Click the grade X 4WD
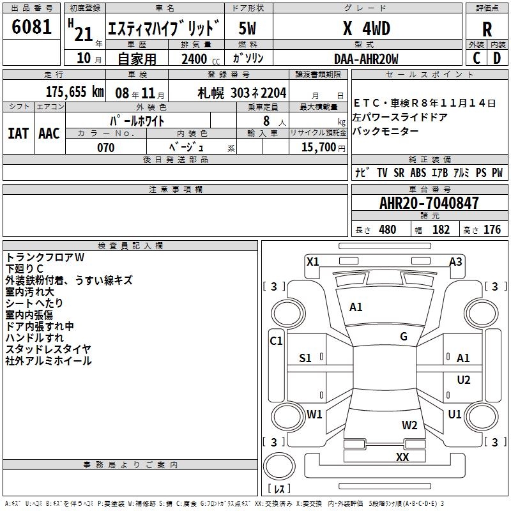The width and height of the screenshot is (511, 511). [x=367, y=28]
